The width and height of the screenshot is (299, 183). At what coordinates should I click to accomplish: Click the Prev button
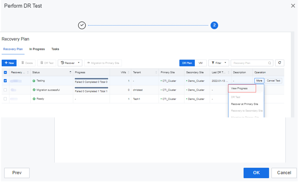[17, 173]
